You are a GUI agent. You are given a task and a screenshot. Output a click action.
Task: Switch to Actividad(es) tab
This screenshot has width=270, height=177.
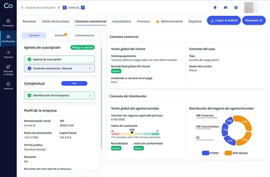(x=122, y=21)
